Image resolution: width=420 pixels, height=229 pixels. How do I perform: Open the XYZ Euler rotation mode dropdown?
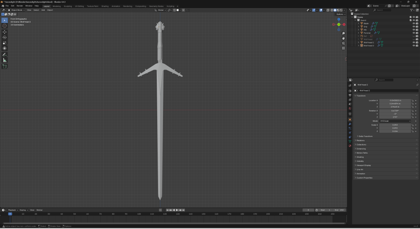395,121
